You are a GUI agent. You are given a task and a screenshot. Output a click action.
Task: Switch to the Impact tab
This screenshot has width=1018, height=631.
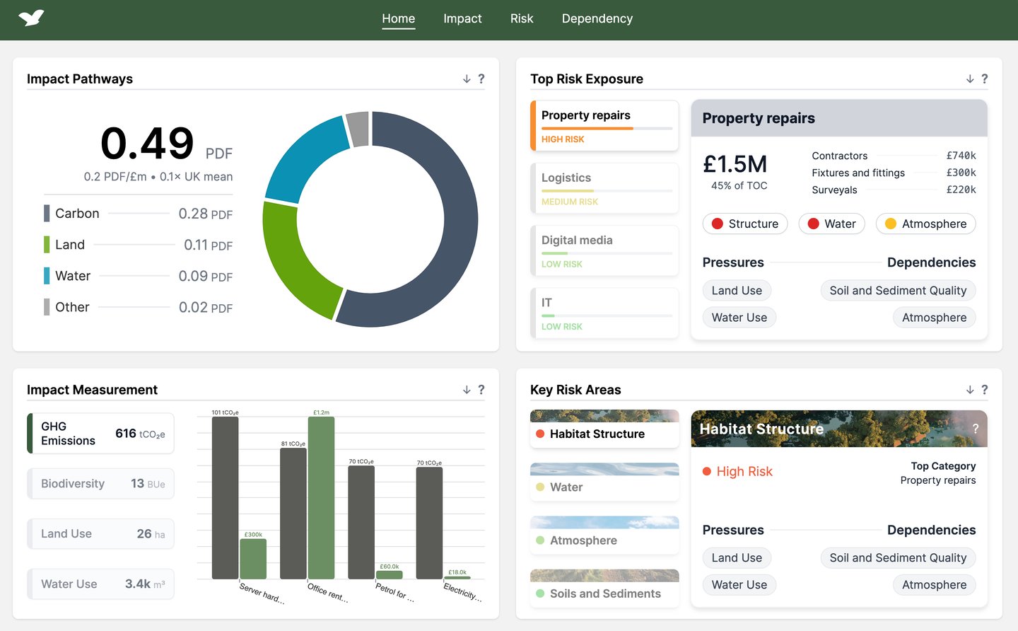(x=462, y=19)
